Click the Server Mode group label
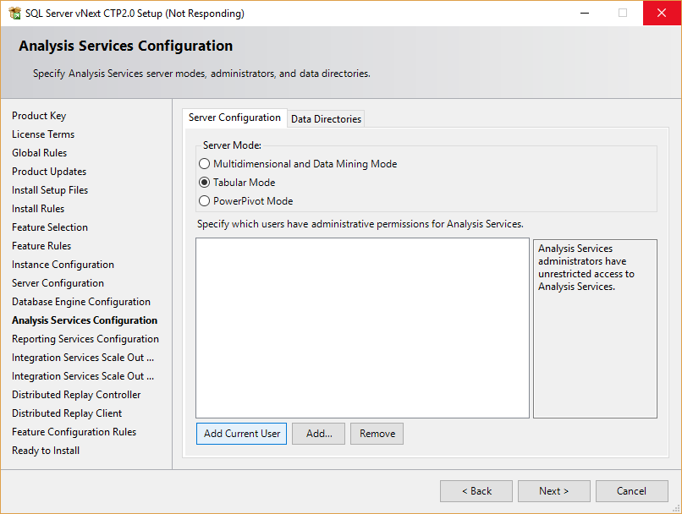 [x=232, y=145]
